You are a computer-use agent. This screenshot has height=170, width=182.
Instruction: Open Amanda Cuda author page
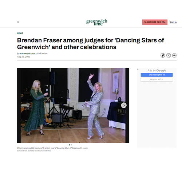[27, 54]
